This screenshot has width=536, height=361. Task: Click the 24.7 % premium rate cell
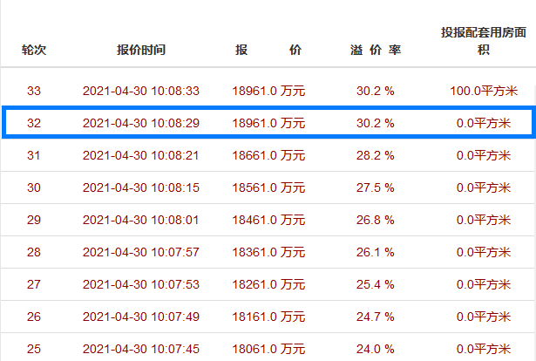[376, 317]
